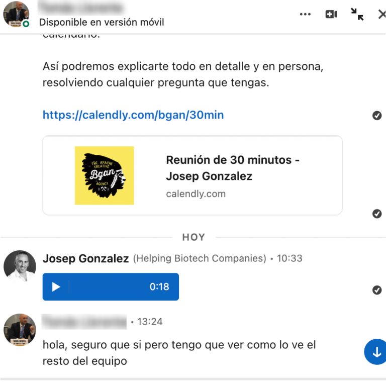This screenshot has height=386, width=386.
Task: Click the calendly.com domain text in card
Action: click(196, 194)
